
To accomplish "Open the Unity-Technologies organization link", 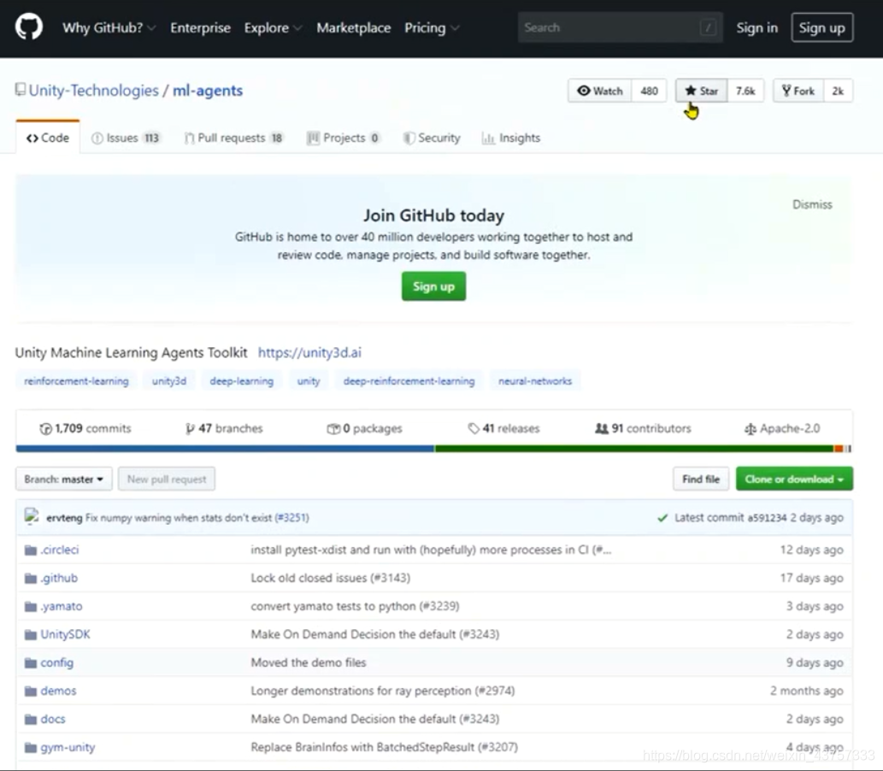I will [93, 91].
